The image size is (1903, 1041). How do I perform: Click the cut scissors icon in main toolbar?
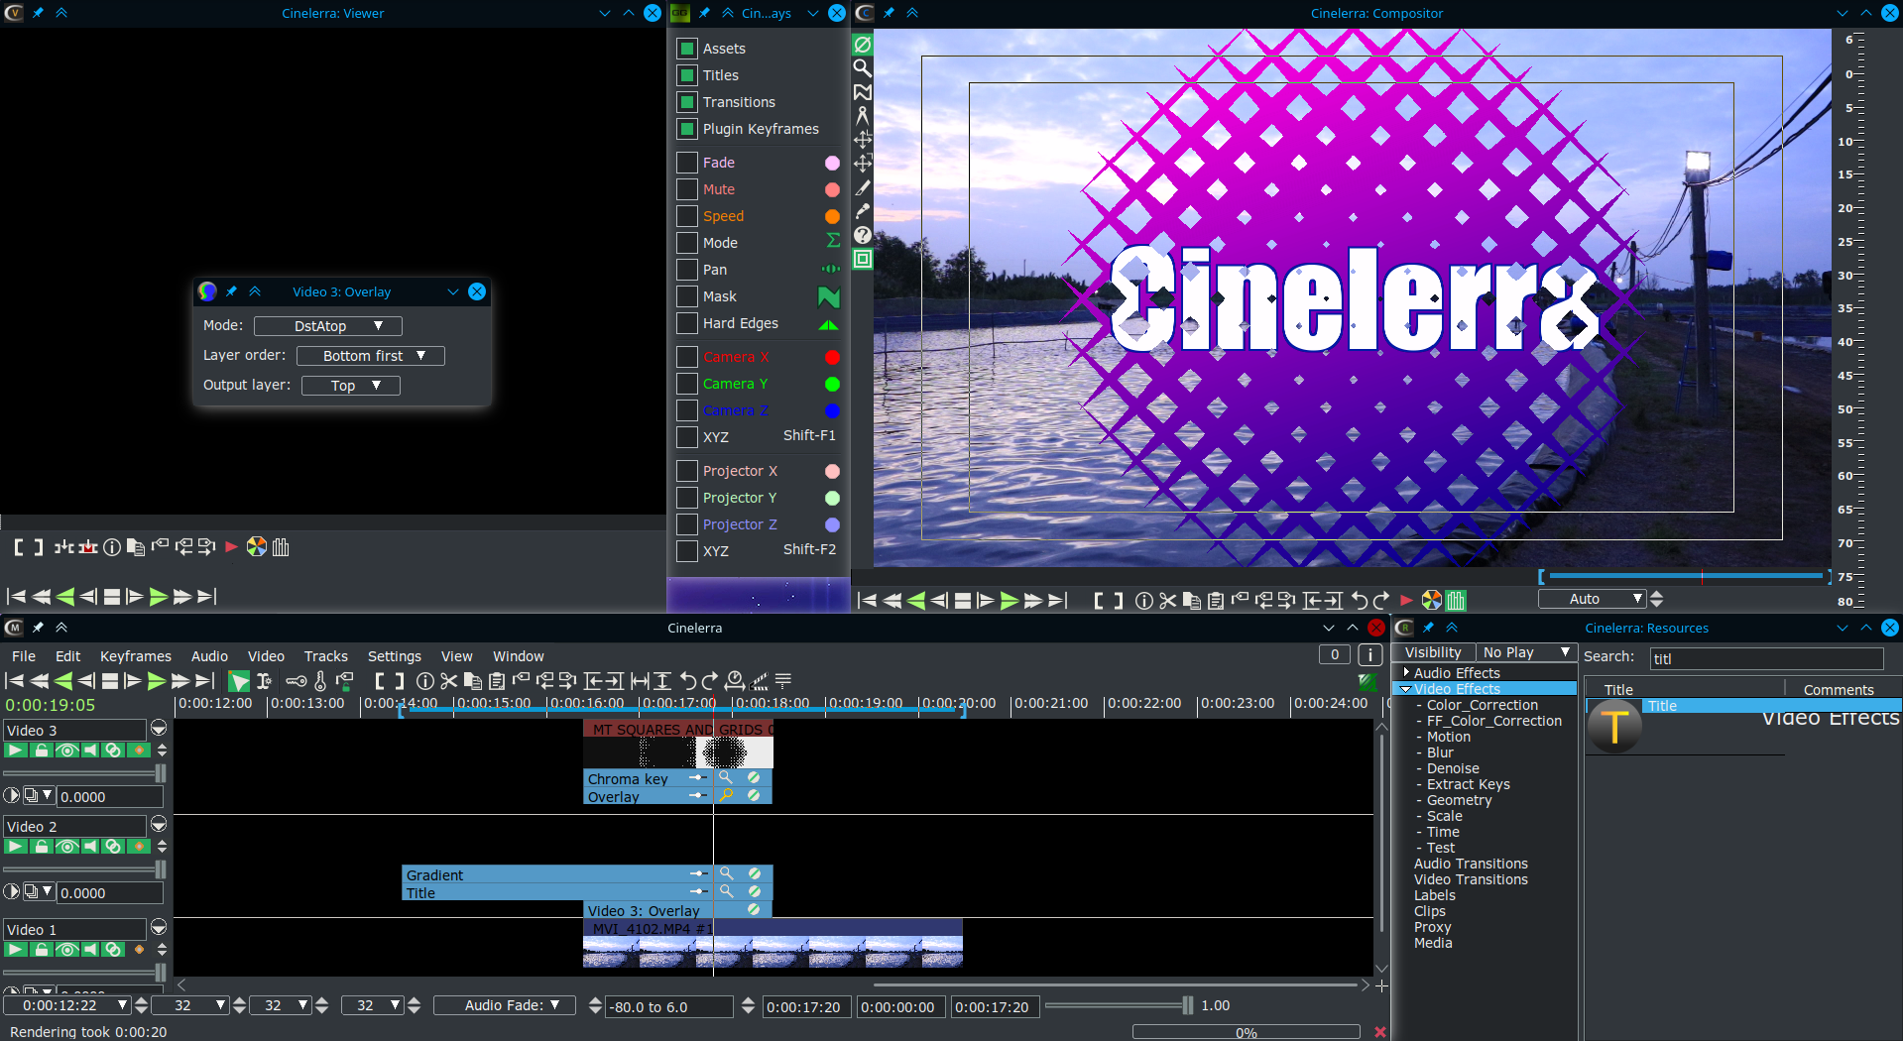449,681
